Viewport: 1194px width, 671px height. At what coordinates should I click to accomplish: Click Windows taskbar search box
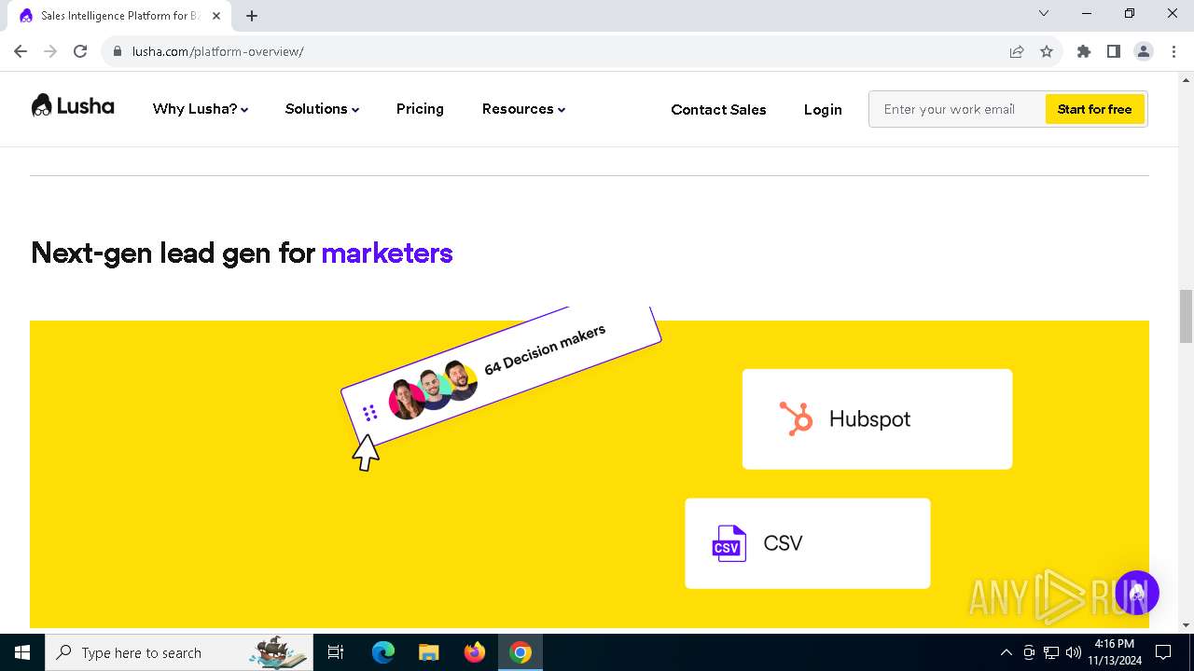(179, 652)
